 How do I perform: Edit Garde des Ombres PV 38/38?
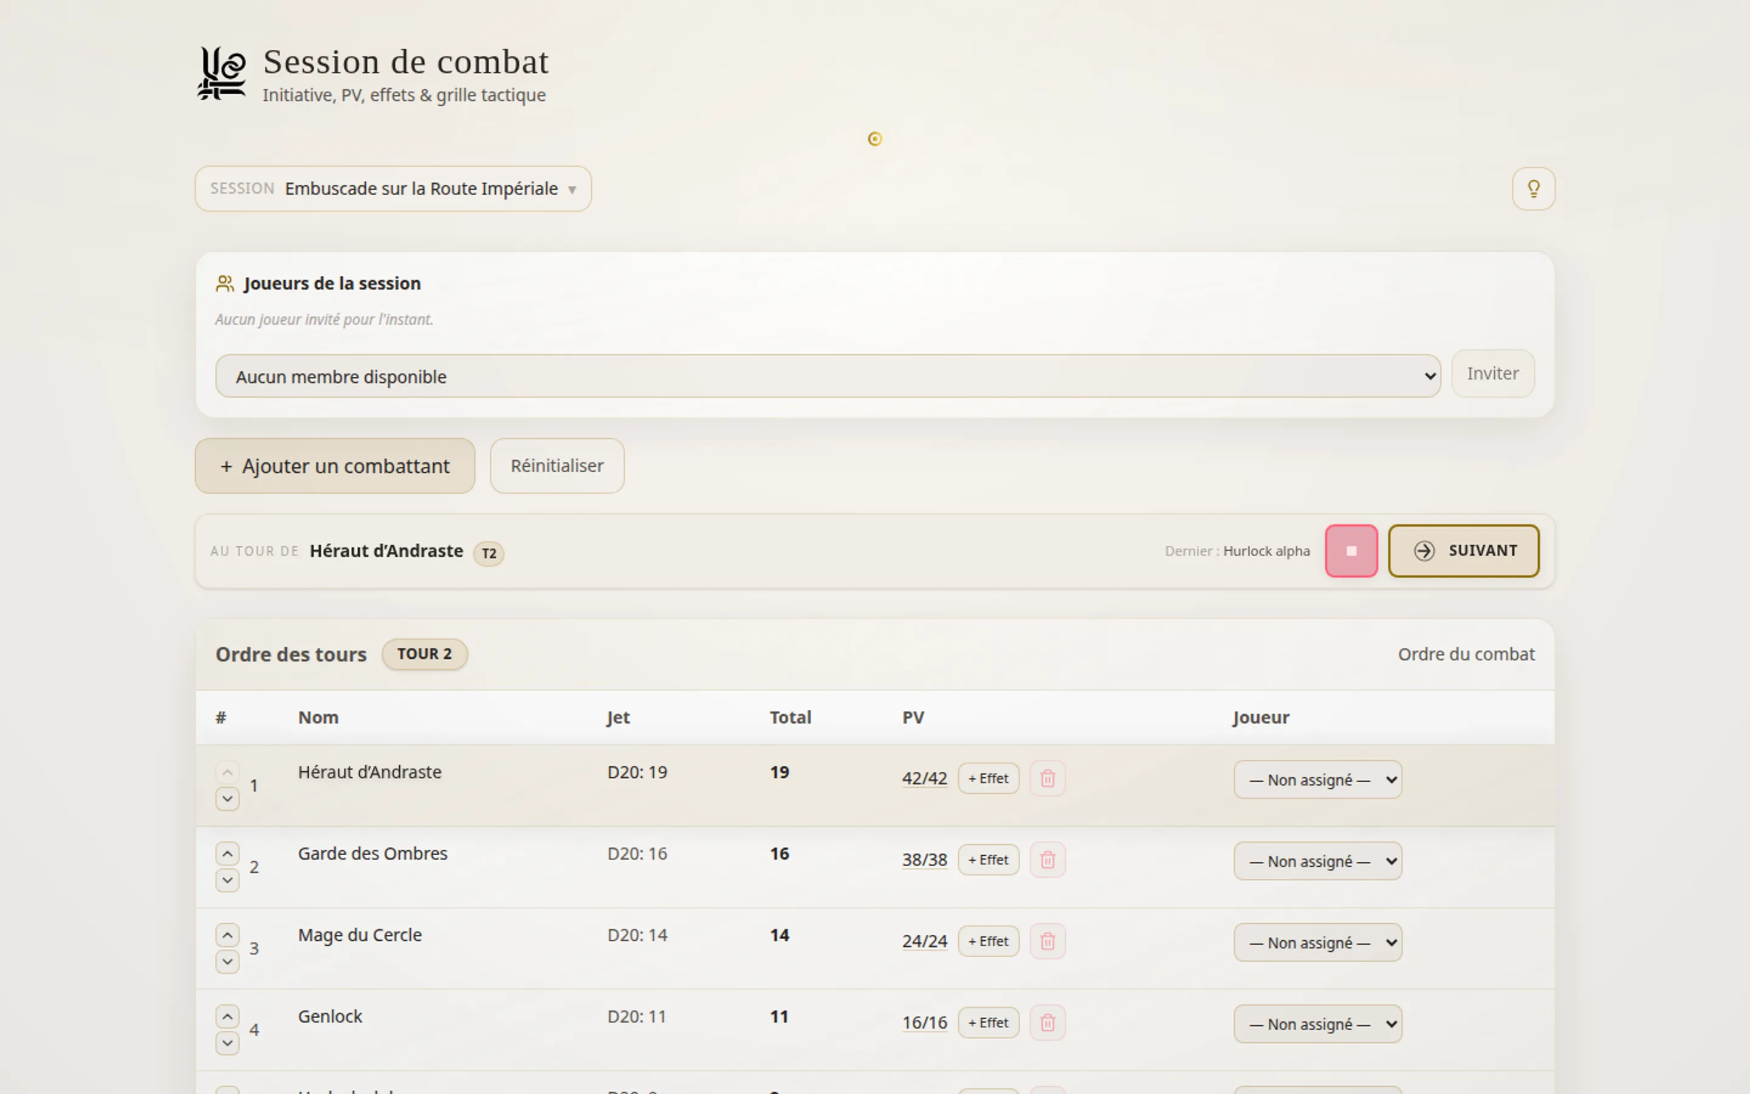(x=924, y=859)
